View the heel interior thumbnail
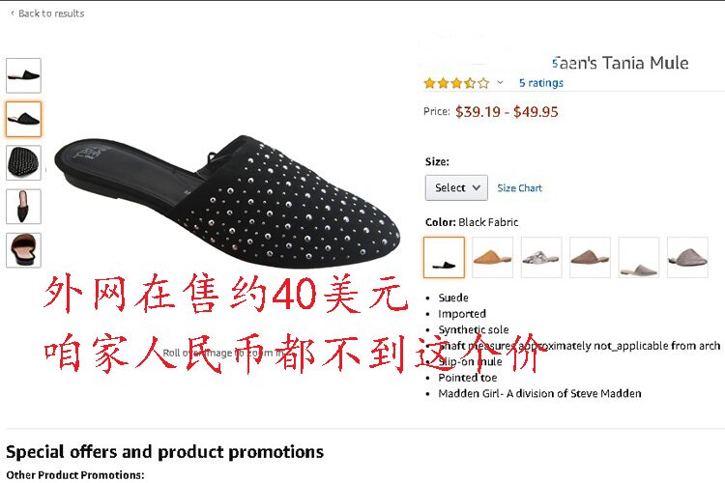Viewport: 725px width, 483px height. (x=23, y=250)
